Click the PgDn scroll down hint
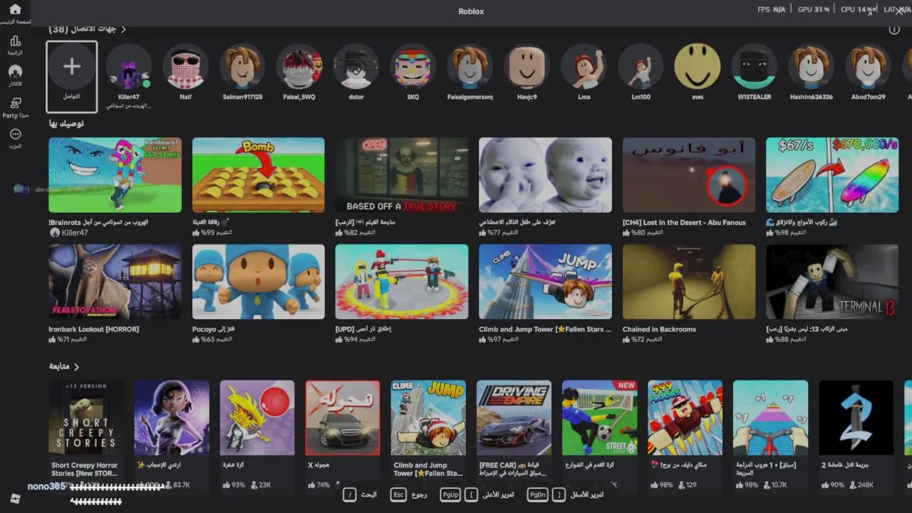This screenshot has width=912, height=513. coord(537,494)
